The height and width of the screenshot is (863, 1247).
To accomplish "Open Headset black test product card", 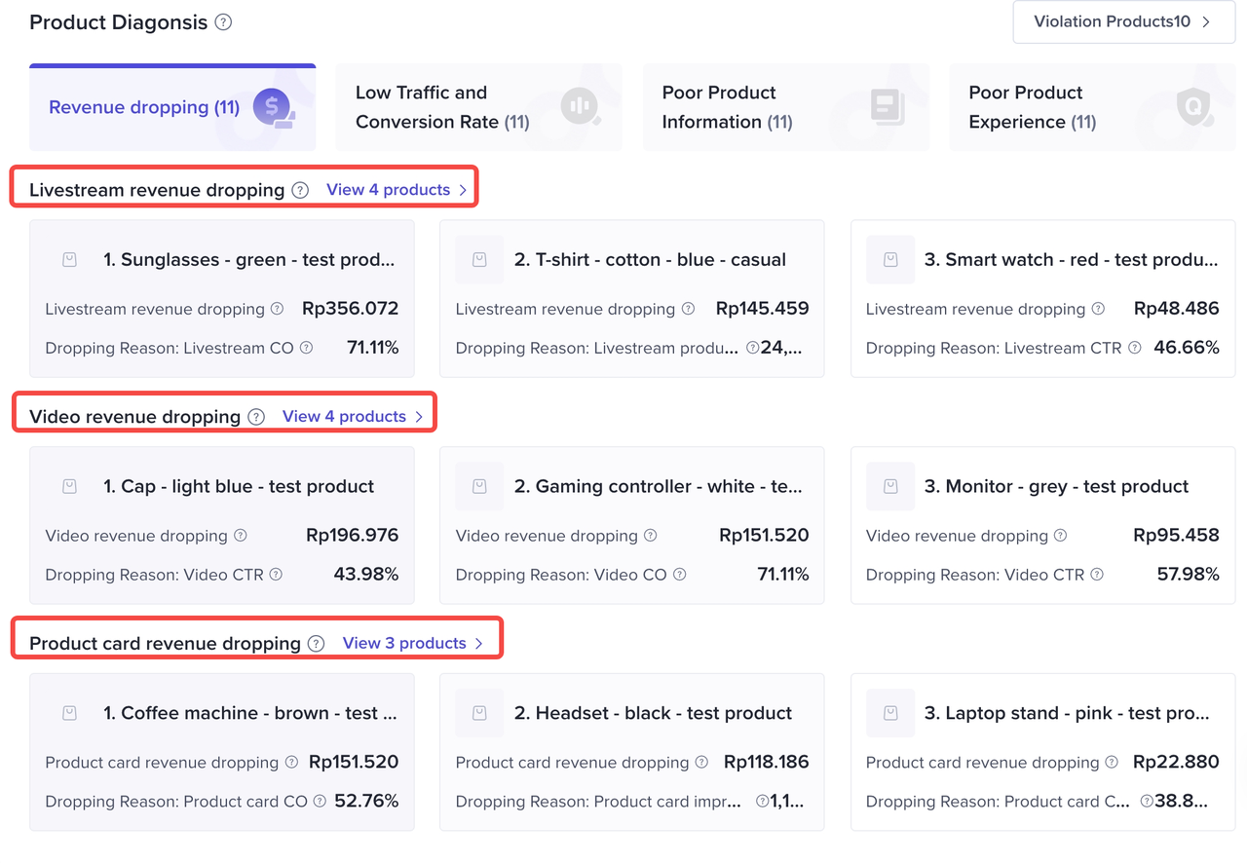I will (x=631, y=752).
